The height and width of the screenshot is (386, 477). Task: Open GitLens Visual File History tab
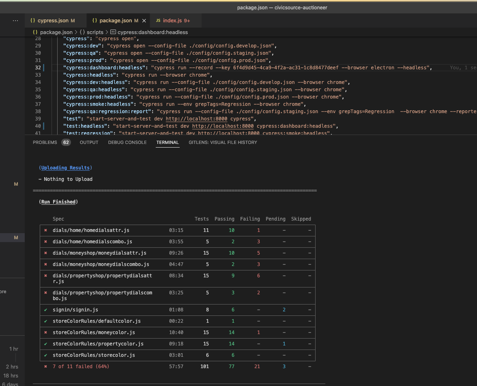click(223, 142)
